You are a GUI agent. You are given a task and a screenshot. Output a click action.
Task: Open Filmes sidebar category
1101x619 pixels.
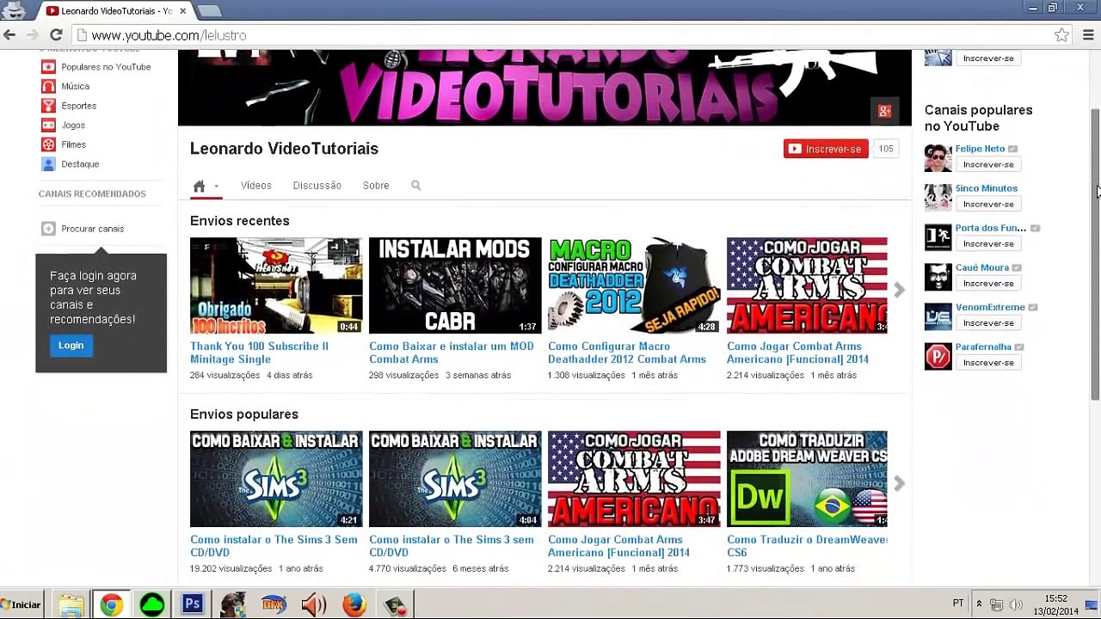click(73, 144)
